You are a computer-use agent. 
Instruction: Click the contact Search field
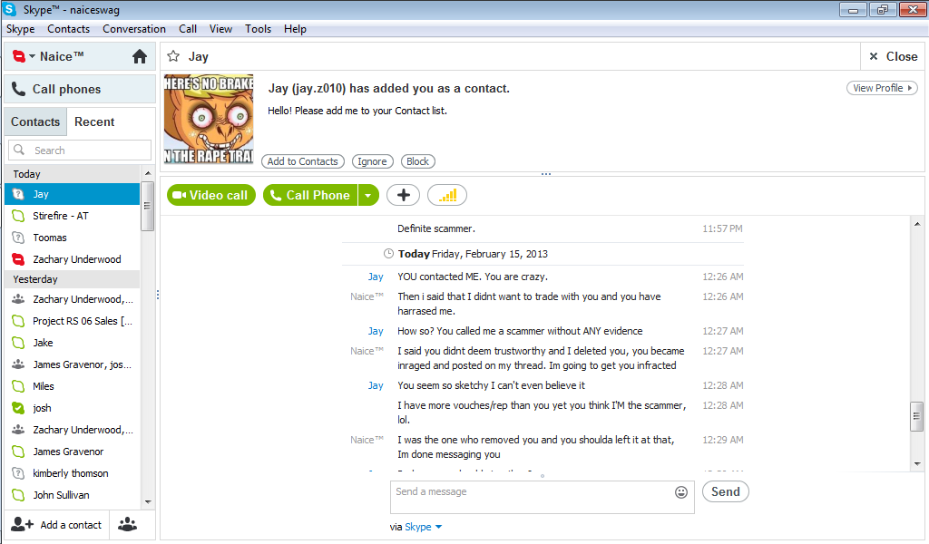point(80,151)
